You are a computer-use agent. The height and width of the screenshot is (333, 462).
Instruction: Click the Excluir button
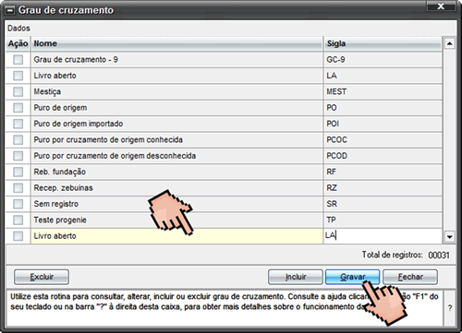(42, 277)
